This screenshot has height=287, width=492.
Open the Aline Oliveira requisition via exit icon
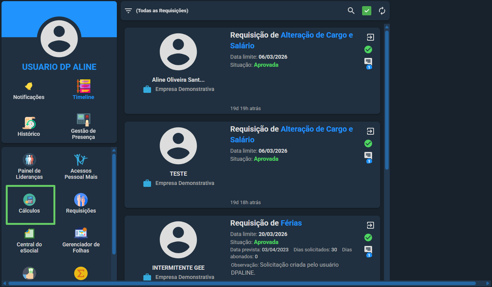click(x=370, y=37)
